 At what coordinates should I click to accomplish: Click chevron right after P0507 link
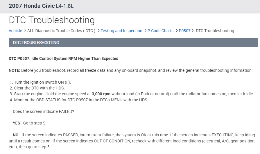point(193,31)
